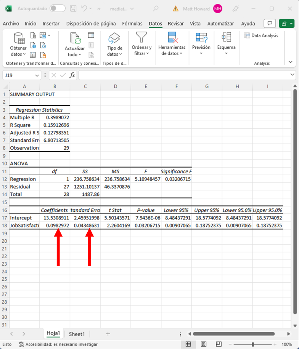Click the Undo arrow icon

point(85,8)
